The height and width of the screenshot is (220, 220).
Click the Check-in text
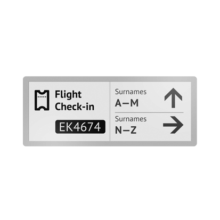coord(75,107)
